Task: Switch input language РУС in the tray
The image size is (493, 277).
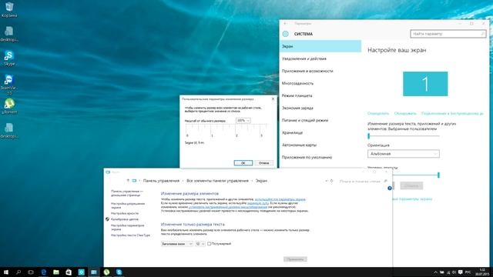Action: coord(468,272)
